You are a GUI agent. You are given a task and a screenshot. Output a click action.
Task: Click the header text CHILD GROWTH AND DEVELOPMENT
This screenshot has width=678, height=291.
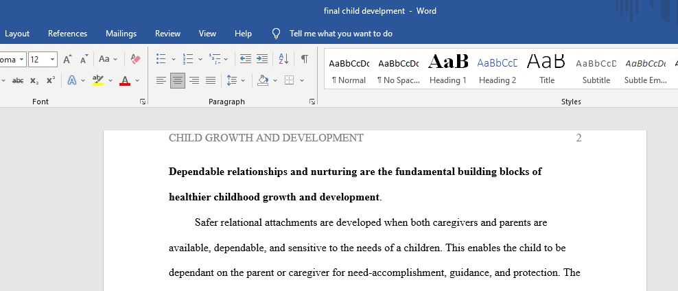[266, 138]
